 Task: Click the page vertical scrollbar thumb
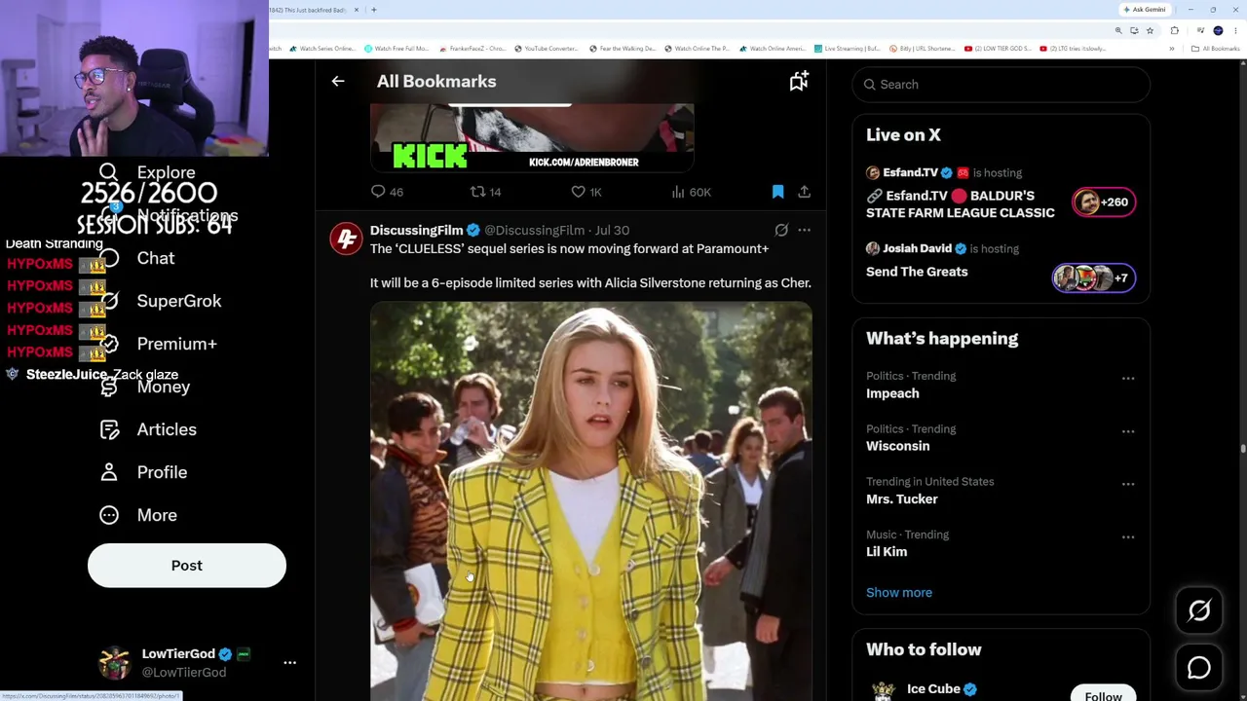[1242, 449]
